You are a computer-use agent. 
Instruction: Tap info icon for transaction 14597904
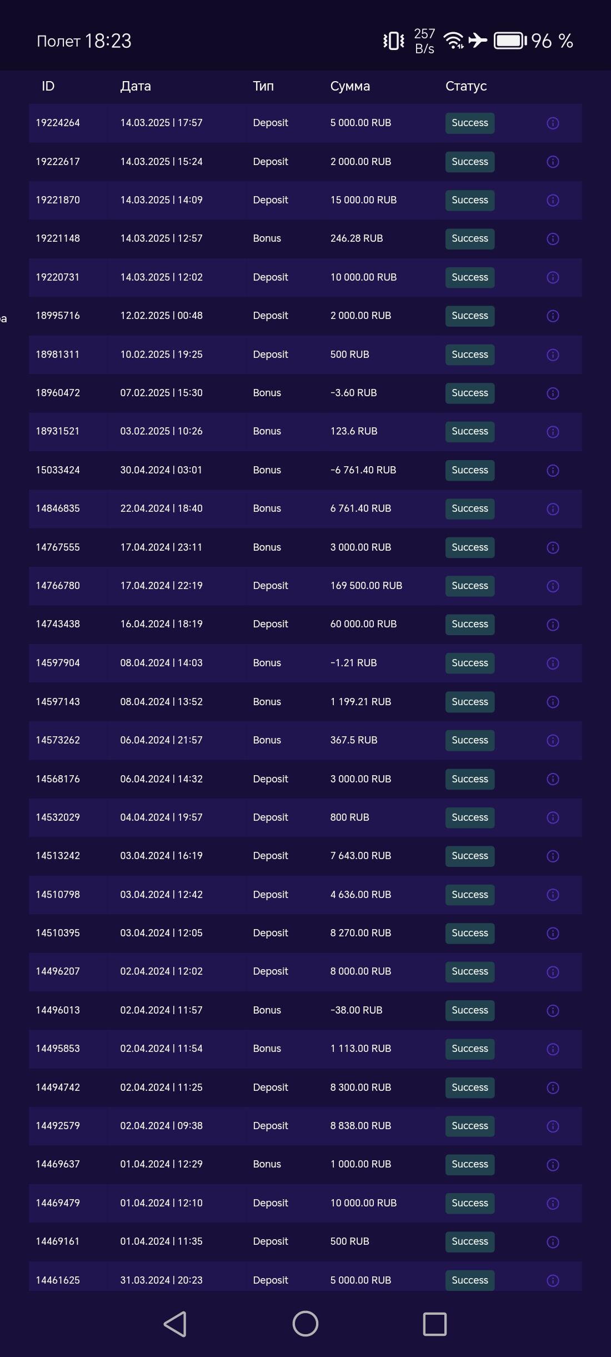pos(553,663)
